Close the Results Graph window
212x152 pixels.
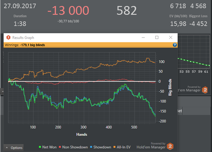pyautogui.click(x=171, y=38)
